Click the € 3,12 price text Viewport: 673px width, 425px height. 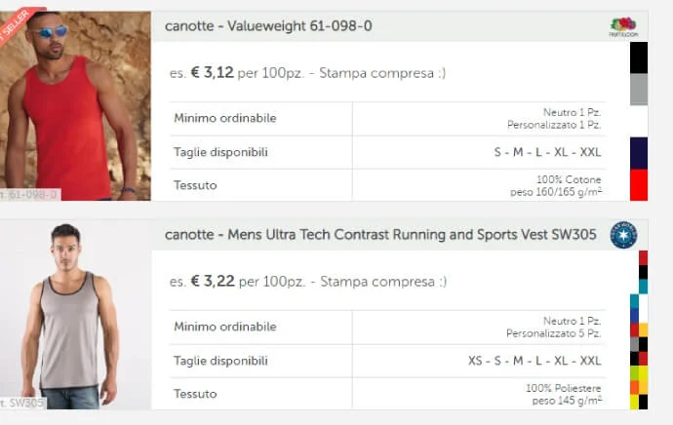pos(212,72)
